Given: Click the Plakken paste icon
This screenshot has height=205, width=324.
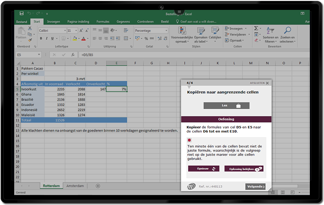Looking at the screenshot, I should click(x=21, y=33).
